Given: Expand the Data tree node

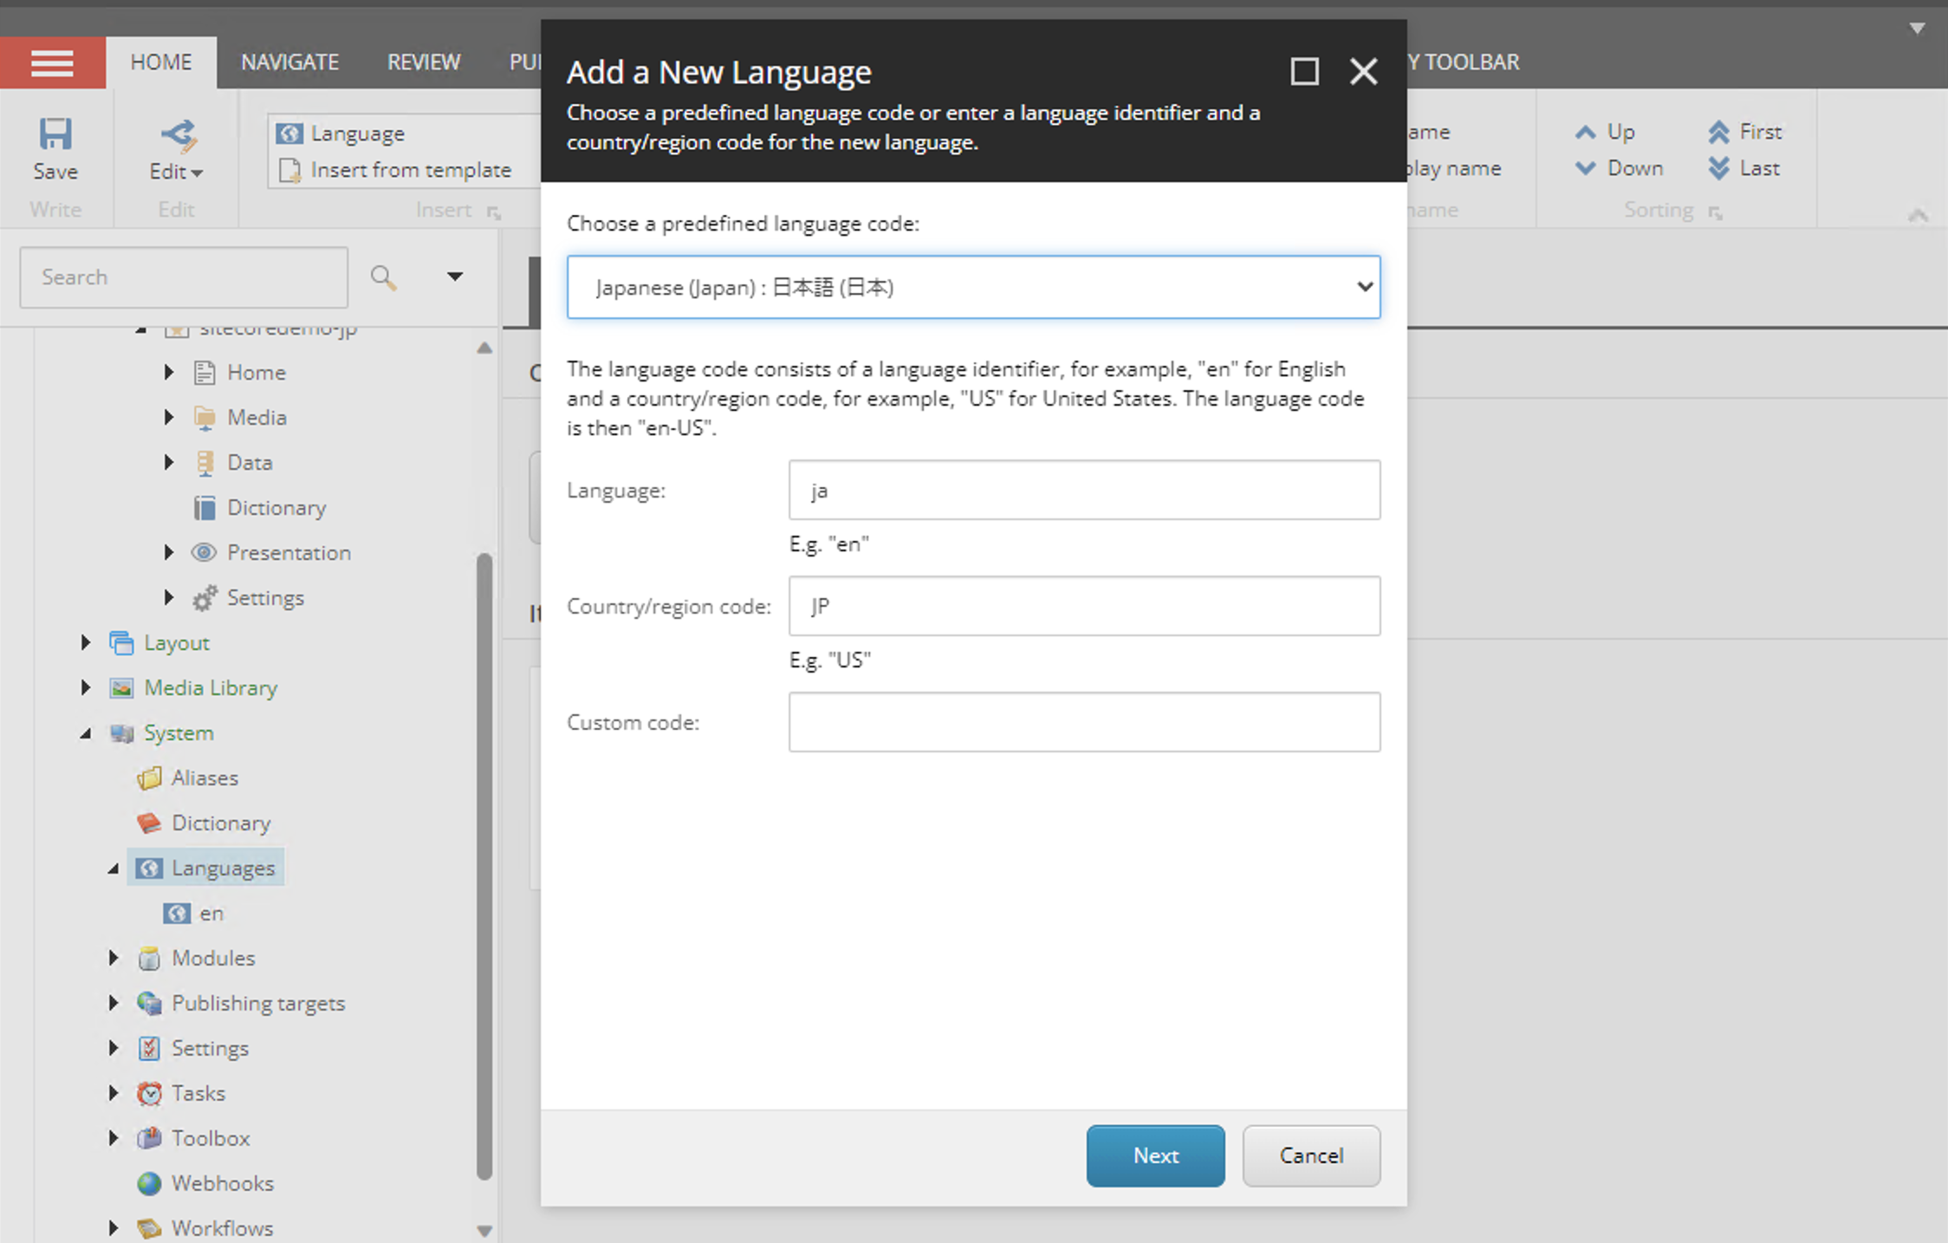Looking at the screenshot, I should pos(169,462).
